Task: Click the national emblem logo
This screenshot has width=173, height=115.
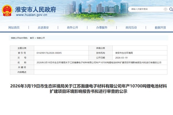Action: [7, 11]
